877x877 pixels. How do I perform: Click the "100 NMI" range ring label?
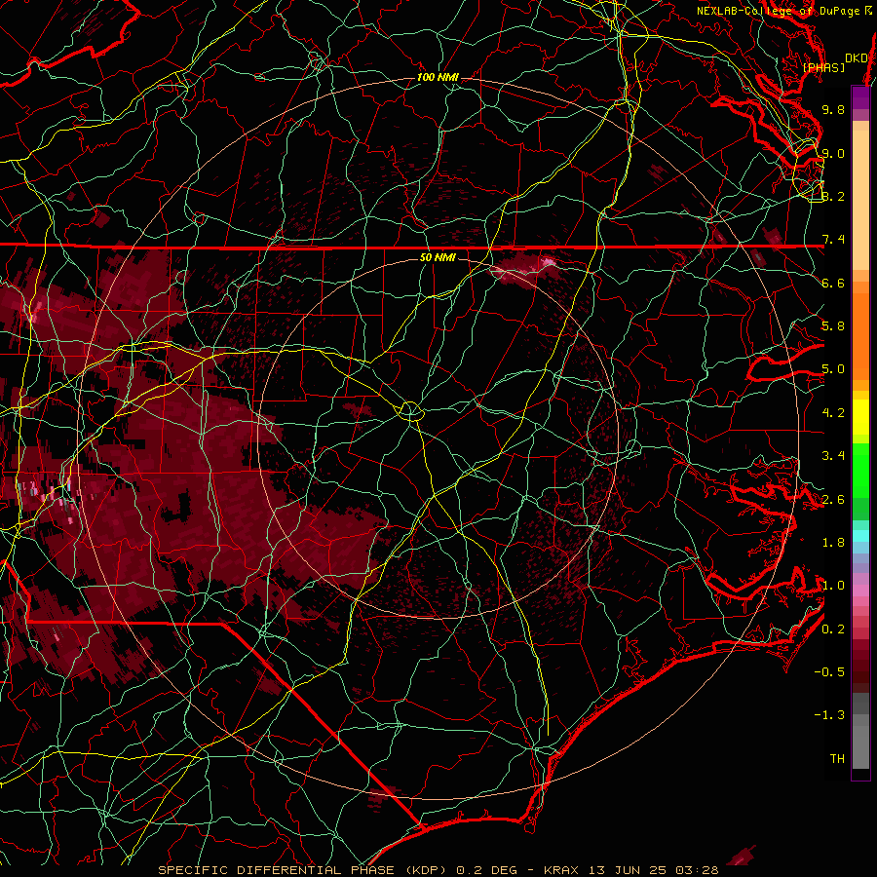tap(438, 77)
